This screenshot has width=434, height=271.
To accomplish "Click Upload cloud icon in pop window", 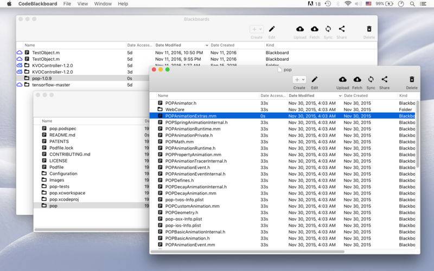I will pyautogui.click(x=343, y=80).
